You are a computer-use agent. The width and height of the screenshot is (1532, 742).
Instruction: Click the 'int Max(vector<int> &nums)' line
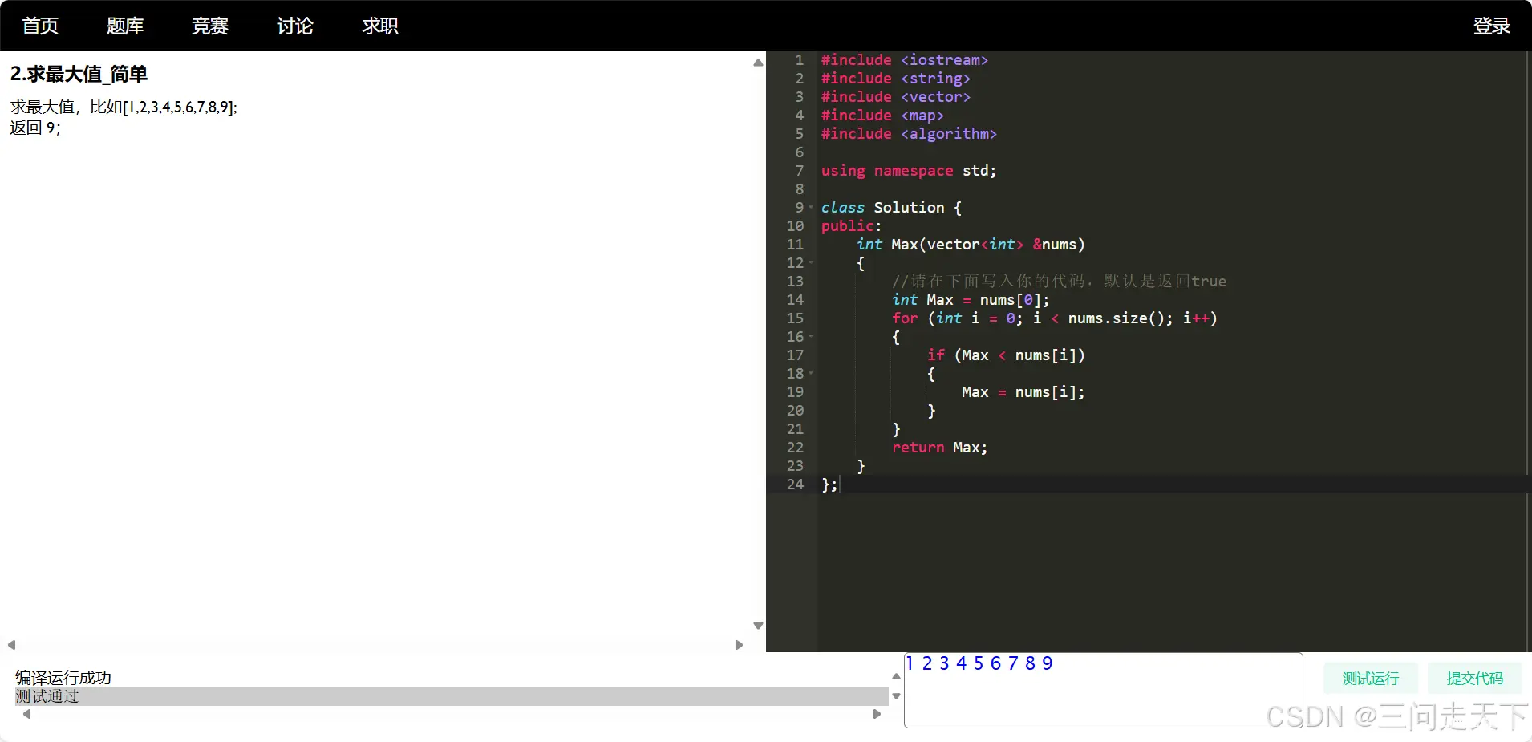(x=971, y=245)
